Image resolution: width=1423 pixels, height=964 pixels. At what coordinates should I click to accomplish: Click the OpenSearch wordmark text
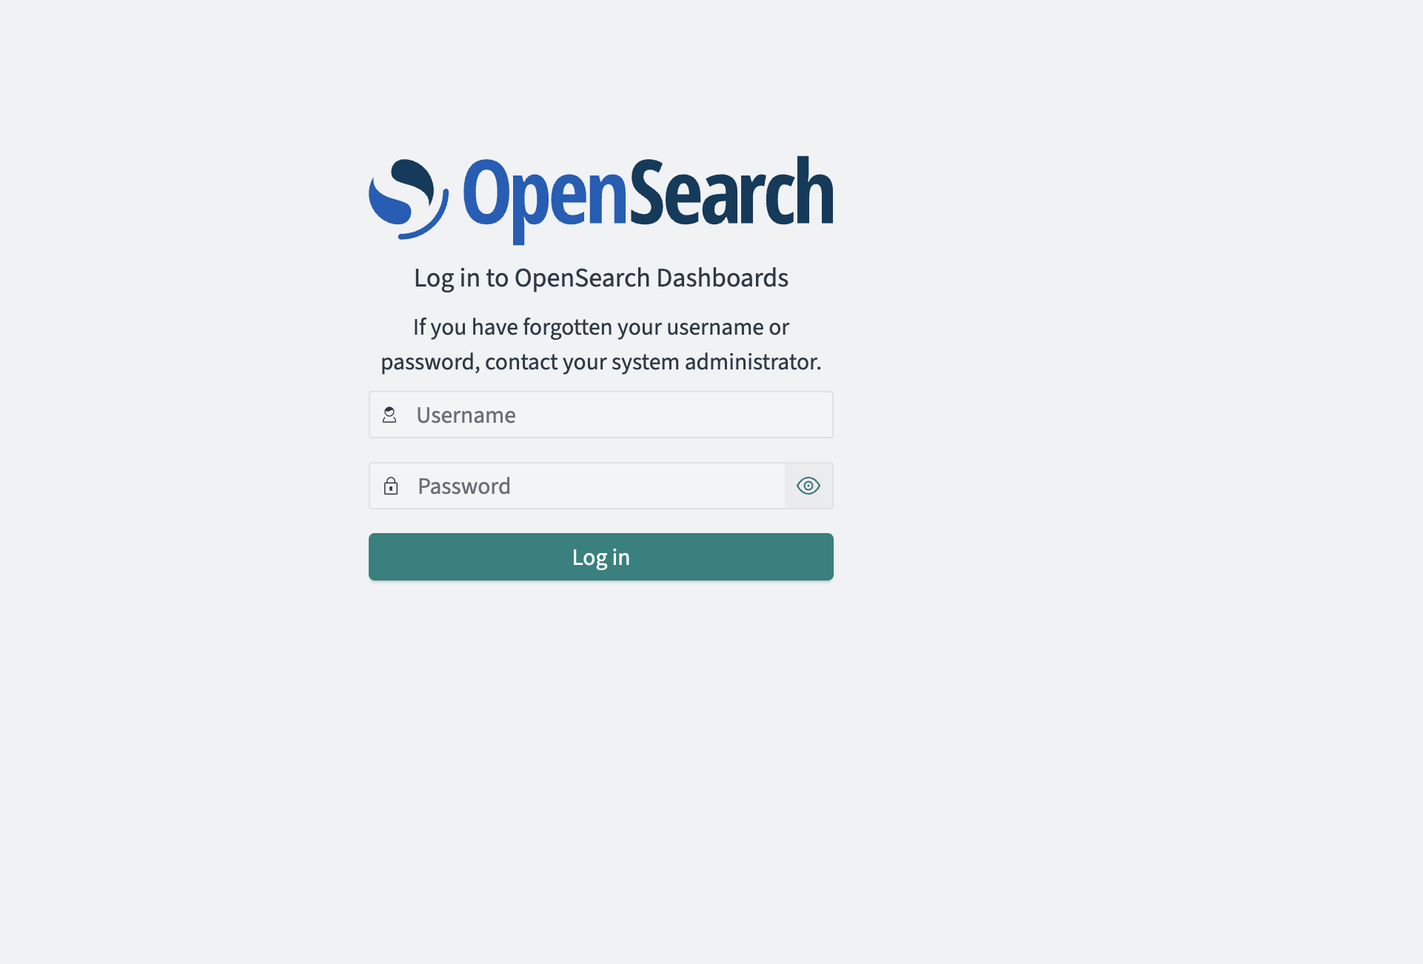click(649, 198)
